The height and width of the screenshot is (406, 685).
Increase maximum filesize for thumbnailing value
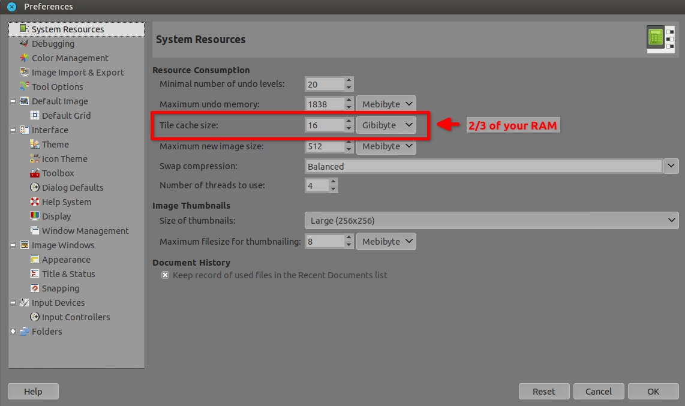348,237
